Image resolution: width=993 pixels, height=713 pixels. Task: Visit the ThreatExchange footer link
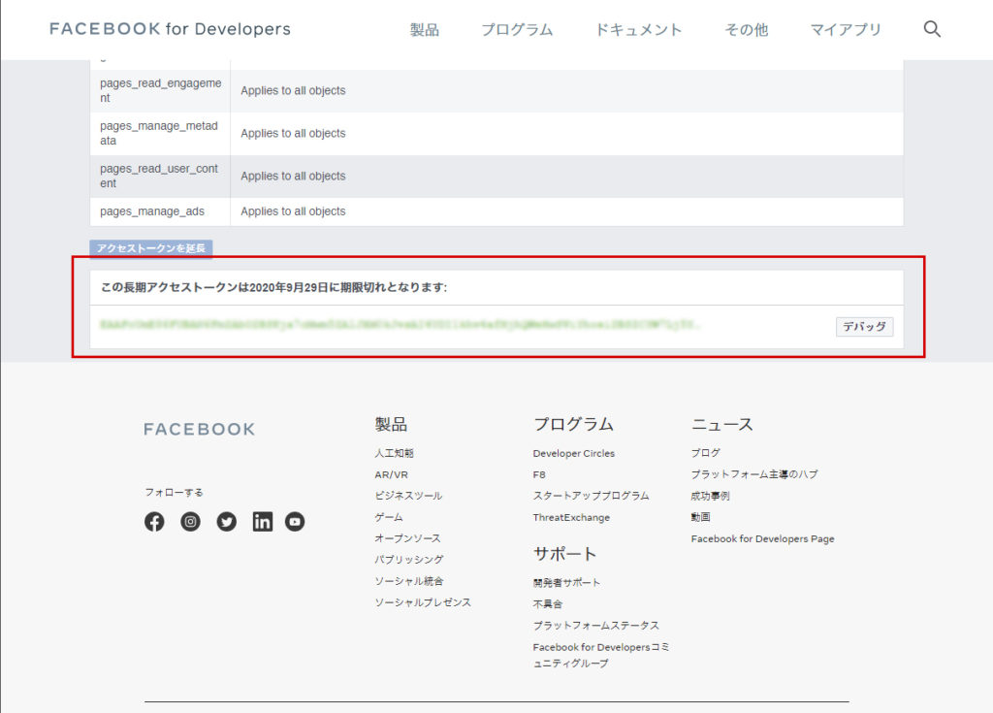point(571,517)
